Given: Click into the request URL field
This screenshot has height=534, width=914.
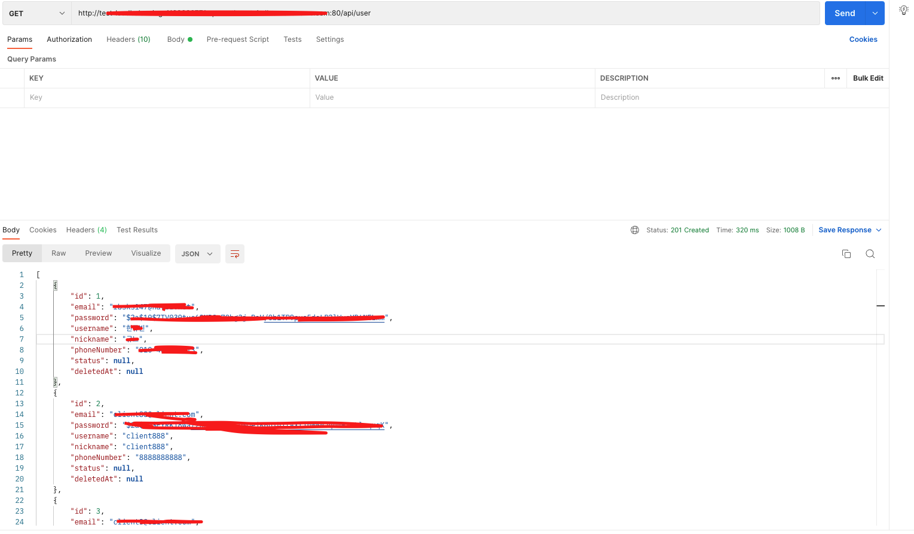Looking at the screenshot, I should [x=445, y=13].
